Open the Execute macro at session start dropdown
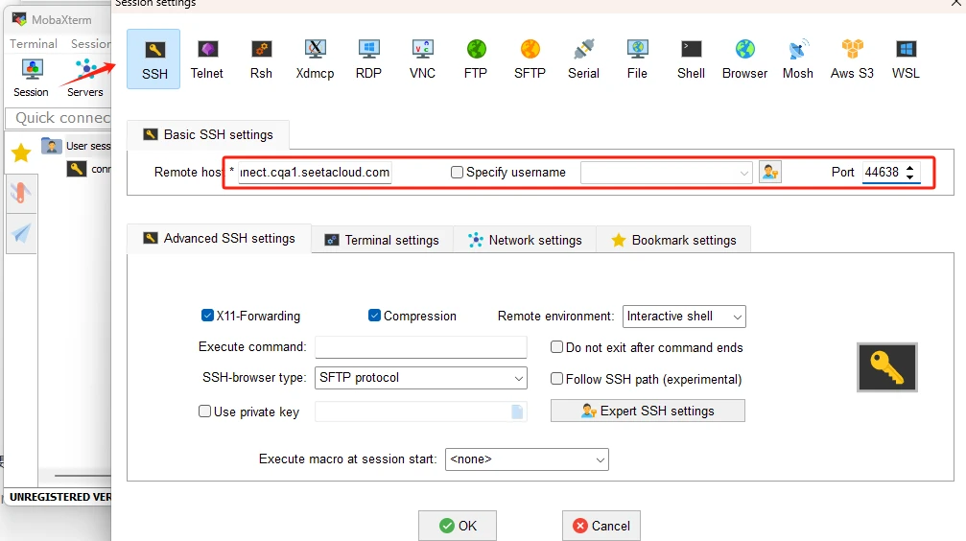Viewport: 966px width, 541px height. pos(601,459)
